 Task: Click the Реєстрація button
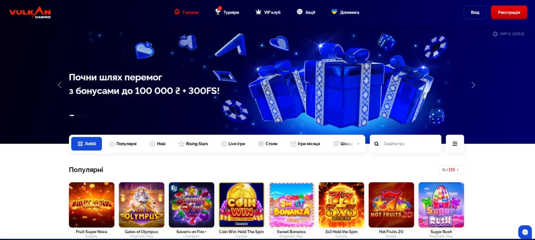(x=509, y=12)
